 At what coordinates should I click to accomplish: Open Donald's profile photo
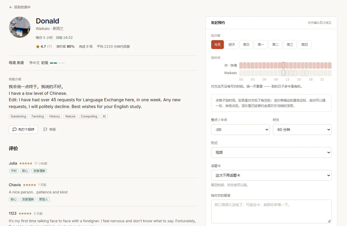click(x=20, y=27)
